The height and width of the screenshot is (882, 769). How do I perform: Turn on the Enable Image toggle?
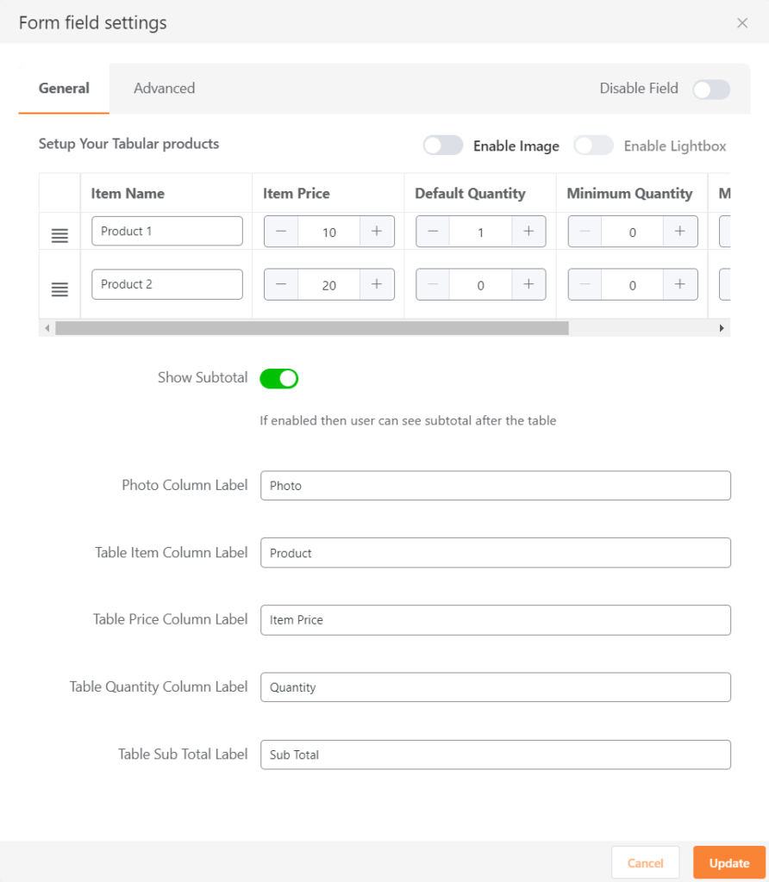443,146
